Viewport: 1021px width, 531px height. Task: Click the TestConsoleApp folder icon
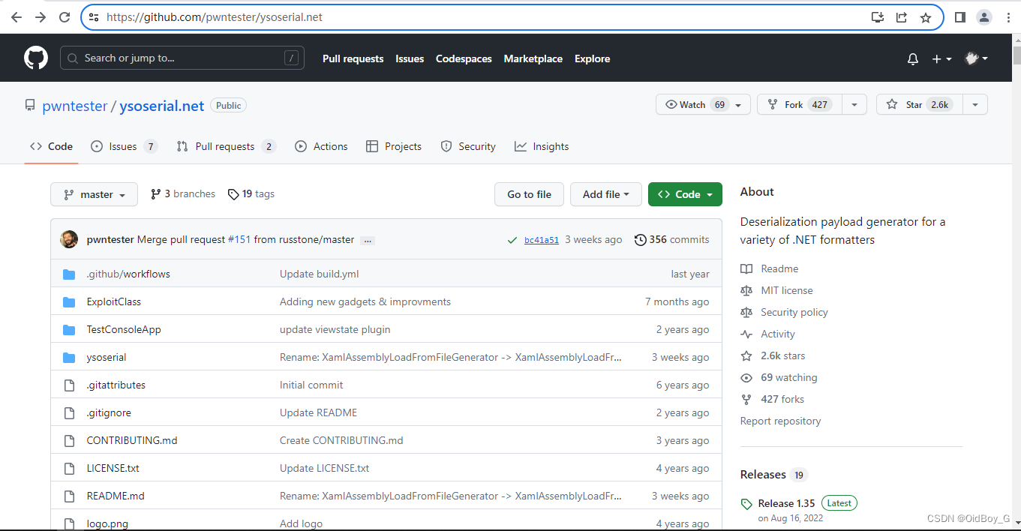69,329
